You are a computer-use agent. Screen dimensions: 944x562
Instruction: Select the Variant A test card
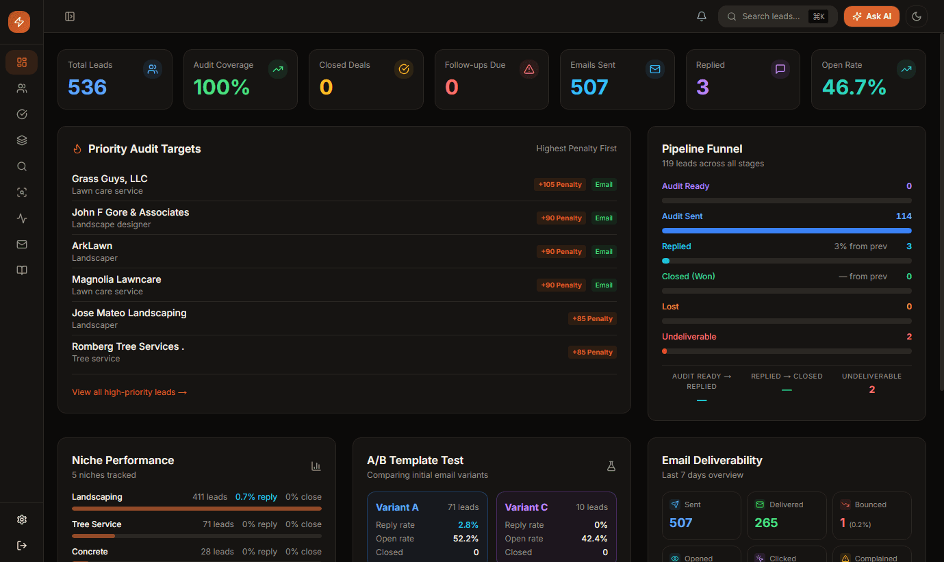tap(427, 526)
